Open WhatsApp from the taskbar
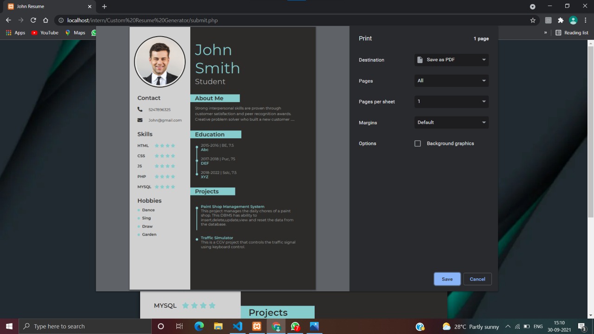The width and height of the screenshot is (594, 334). 295,327
